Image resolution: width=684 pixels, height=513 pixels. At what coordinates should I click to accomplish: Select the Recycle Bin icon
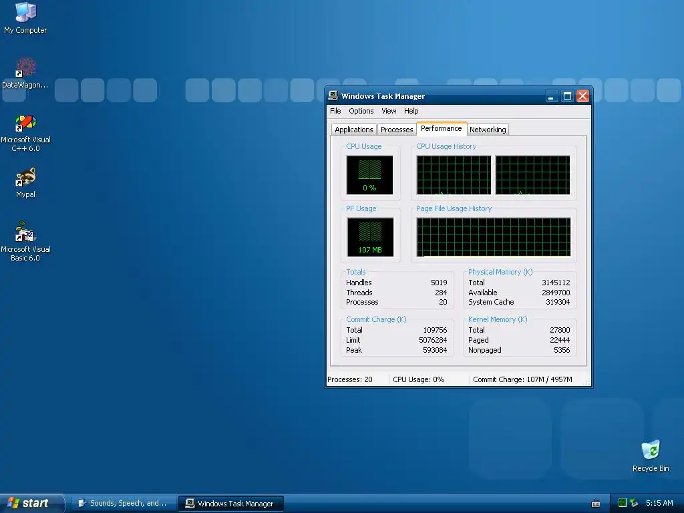pyautogui.click(x=651, y=456)
